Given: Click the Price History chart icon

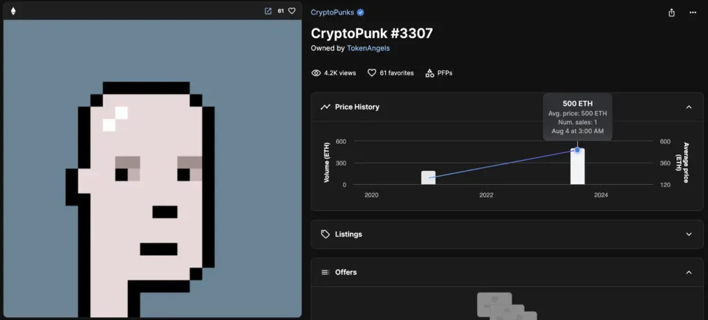Looking at the screenshot, I should [325, 107].
